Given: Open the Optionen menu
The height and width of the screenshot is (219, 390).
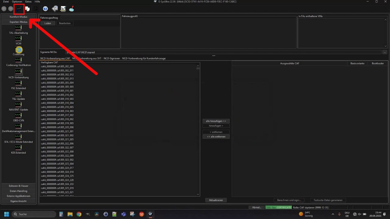Looking at the screenshot, I should (17, 2).
